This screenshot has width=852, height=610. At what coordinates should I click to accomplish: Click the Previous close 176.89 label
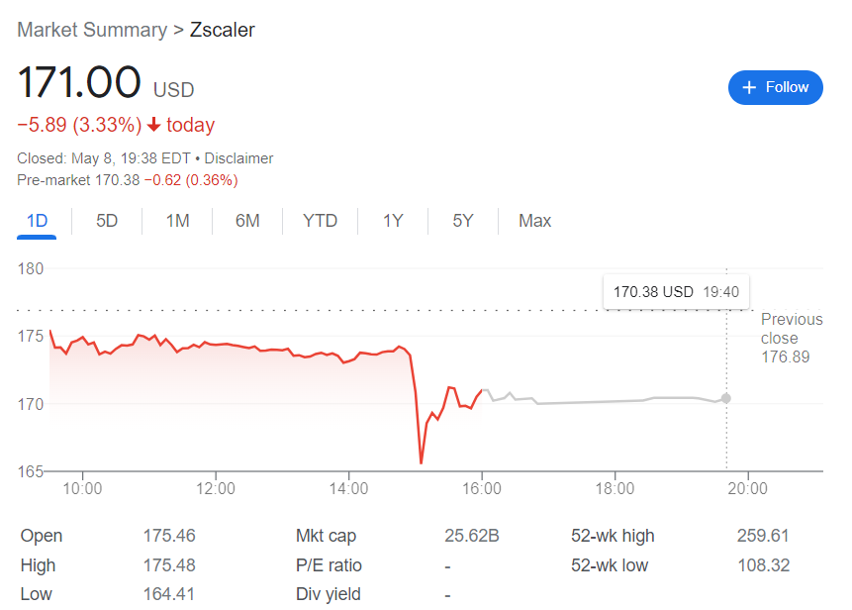click(x=791, y=338)
